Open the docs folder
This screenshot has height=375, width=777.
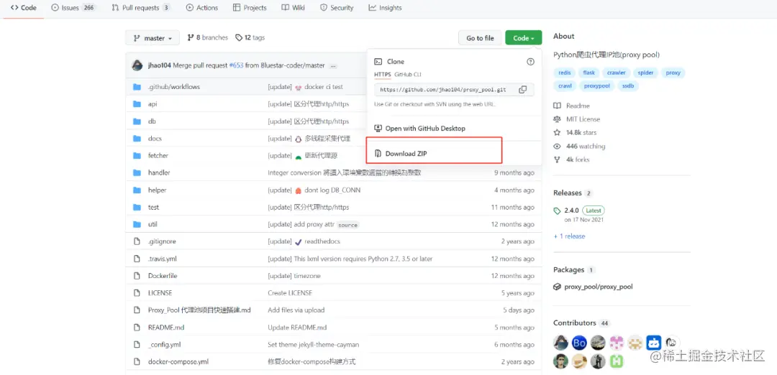point(155,139)
